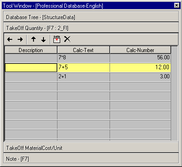This screenshot has width=182, height=167.
Task: Click the Calc-Number column header
Action: point(140,50)
